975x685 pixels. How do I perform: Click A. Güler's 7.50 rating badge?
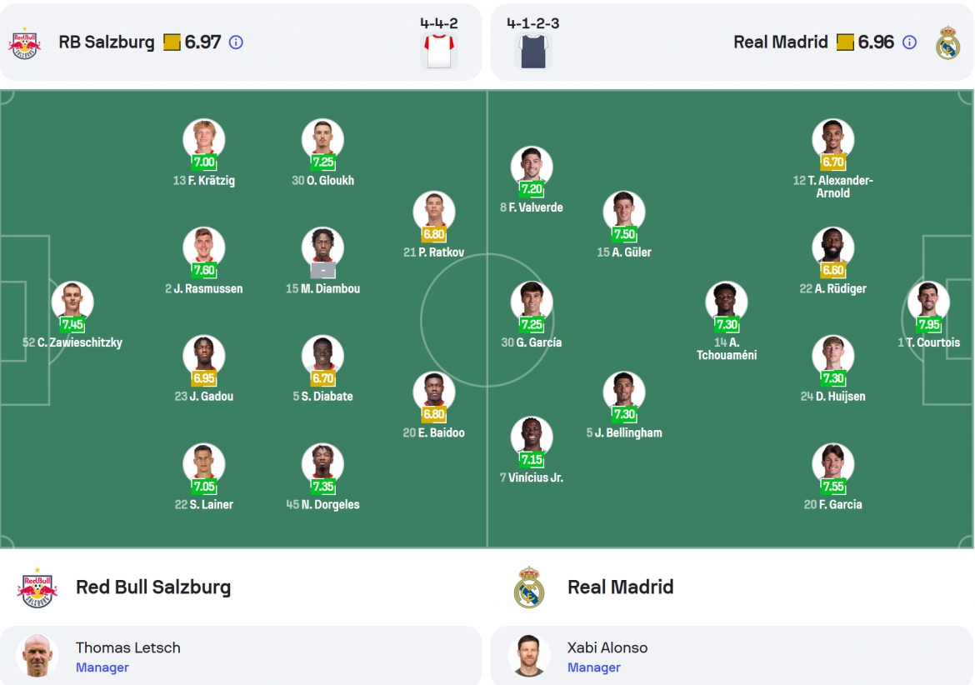pos(624,234)
